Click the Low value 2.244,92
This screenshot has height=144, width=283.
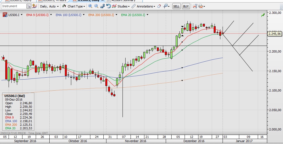(26, 110)
